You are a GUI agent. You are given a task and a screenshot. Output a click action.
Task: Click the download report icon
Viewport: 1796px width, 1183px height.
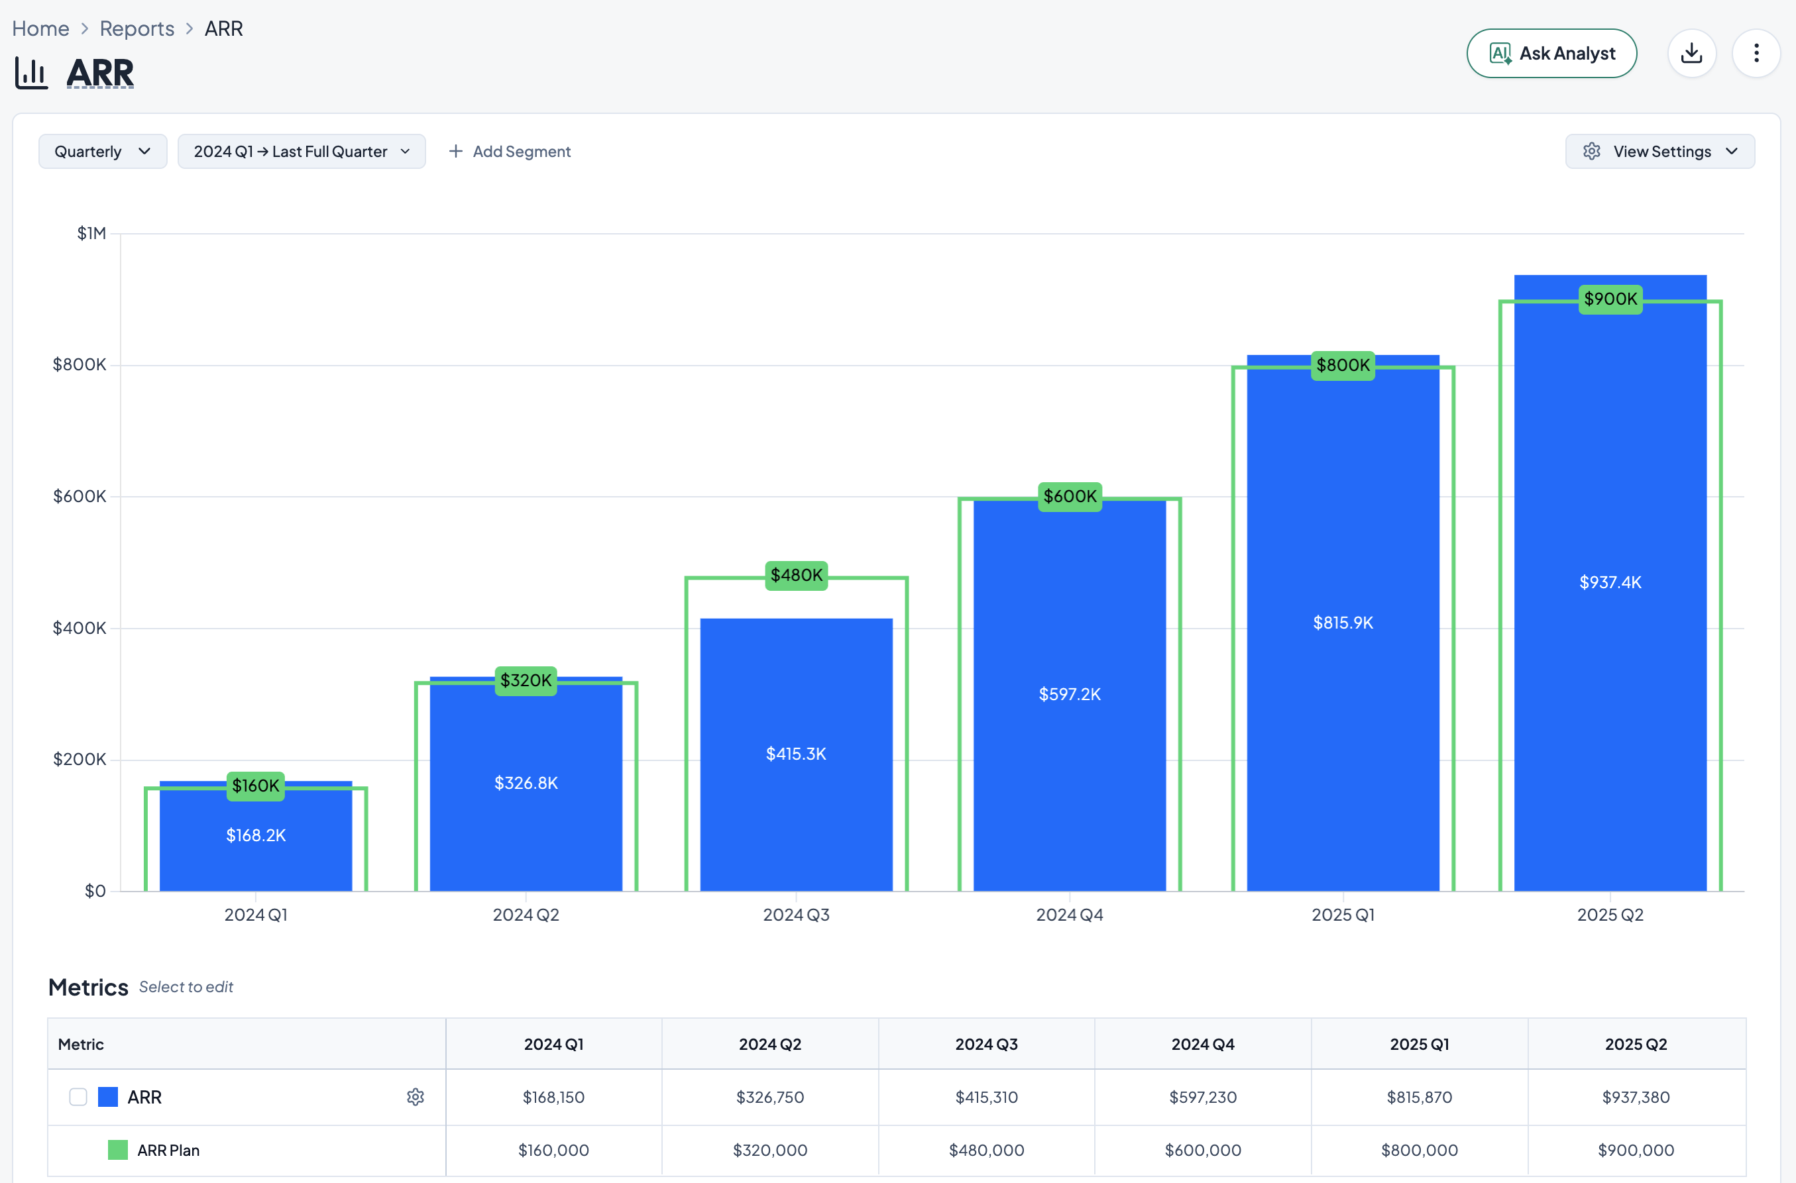point(1691,53)
